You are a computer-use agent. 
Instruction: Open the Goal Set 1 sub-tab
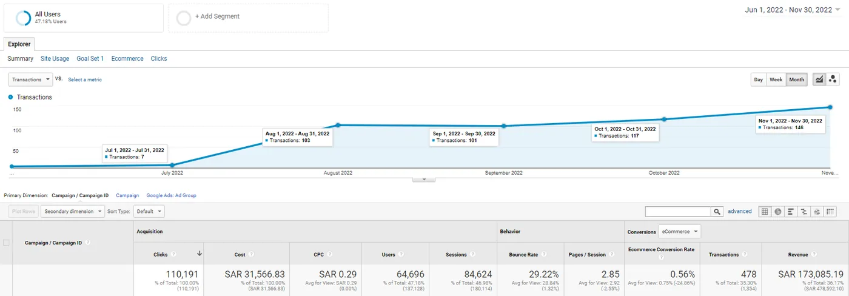90,59
